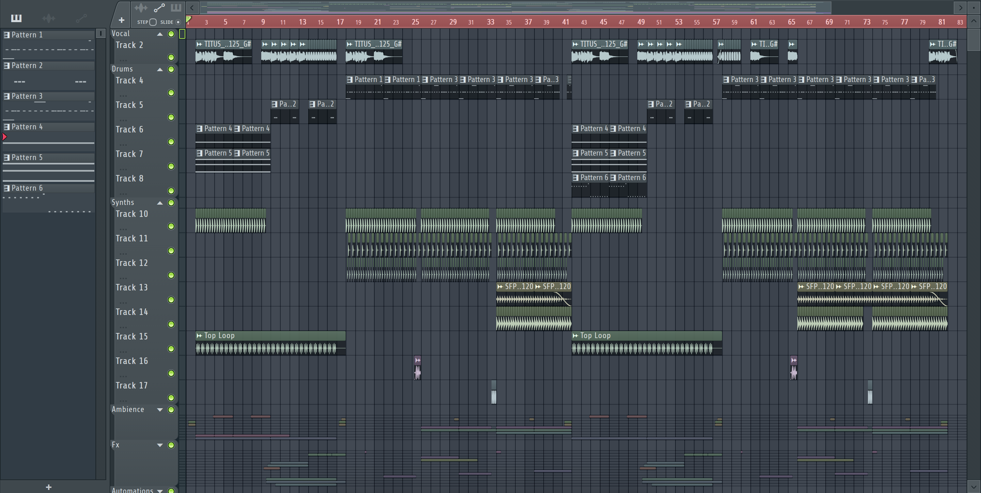Mute Track 6
The width and height of the screenshot is (981, 493).
(171, 142)
